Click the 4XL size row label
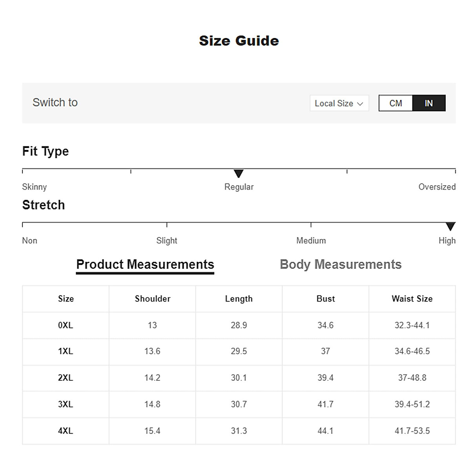The height and width of the screenshot is (471, 471). [66, 431]
